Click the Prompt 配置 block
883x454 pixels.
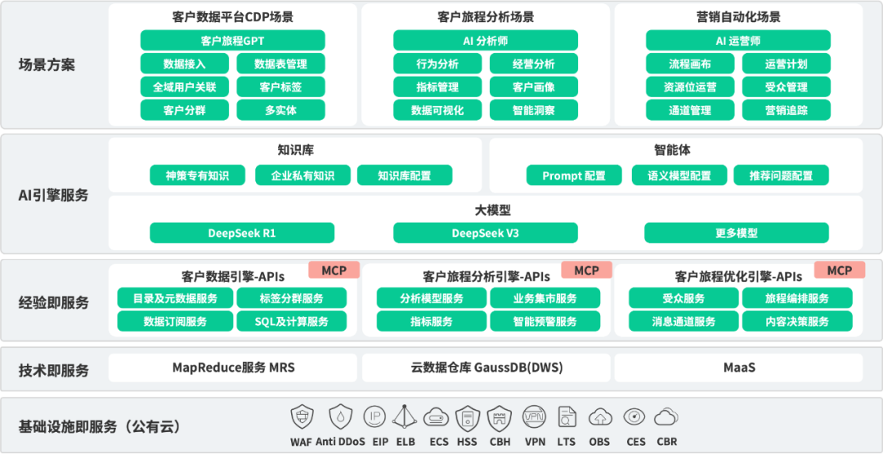click(x=575, y=175)
